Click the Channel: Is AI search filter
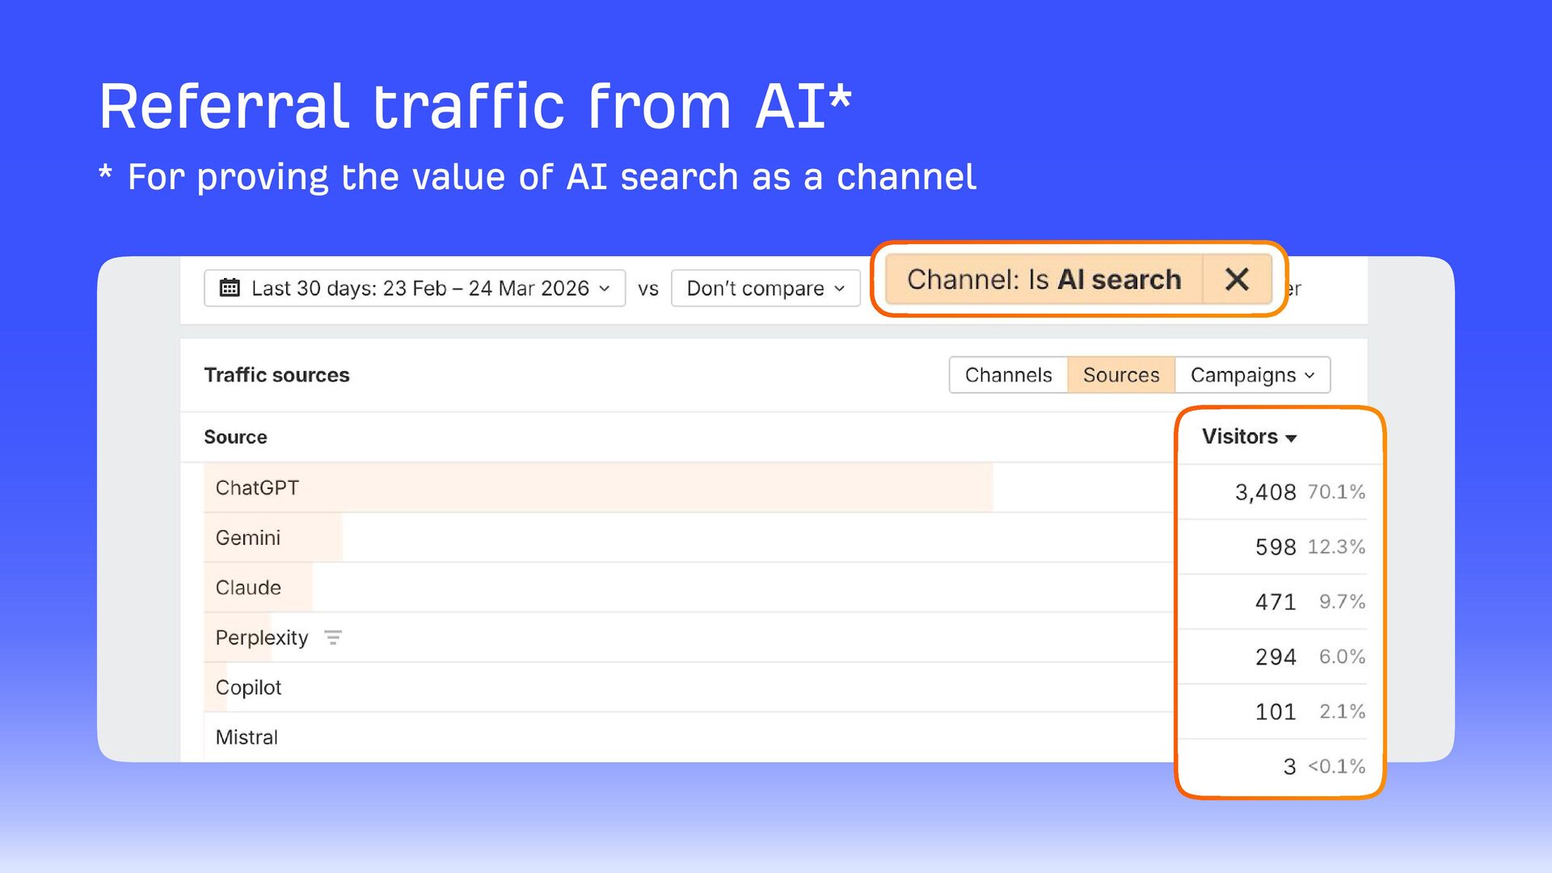Image resolution: width=1552 pixels, height=873 pixels. pos(1043,280)
